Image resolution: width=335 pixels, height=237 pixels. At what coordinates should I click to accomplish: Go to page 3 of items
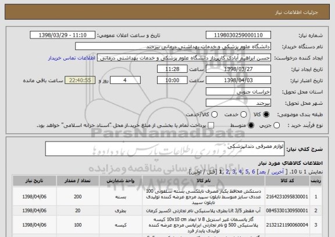[234, 172]
